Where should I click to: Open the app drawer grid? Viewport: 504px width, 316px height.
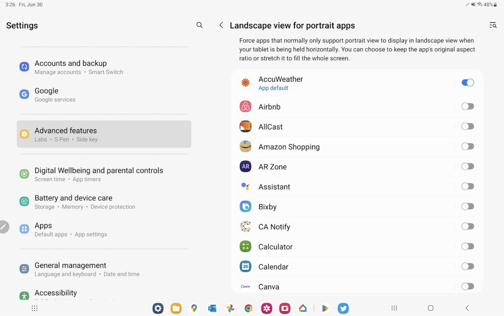point(34,308)
